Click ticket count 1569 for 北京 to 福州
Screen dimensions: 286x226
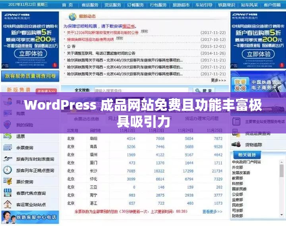pos(131,155)
